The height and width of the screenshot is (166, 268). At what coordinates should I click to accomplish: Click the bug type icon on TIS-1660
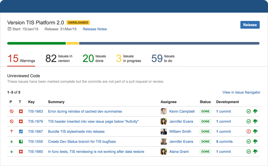[20, 151]
